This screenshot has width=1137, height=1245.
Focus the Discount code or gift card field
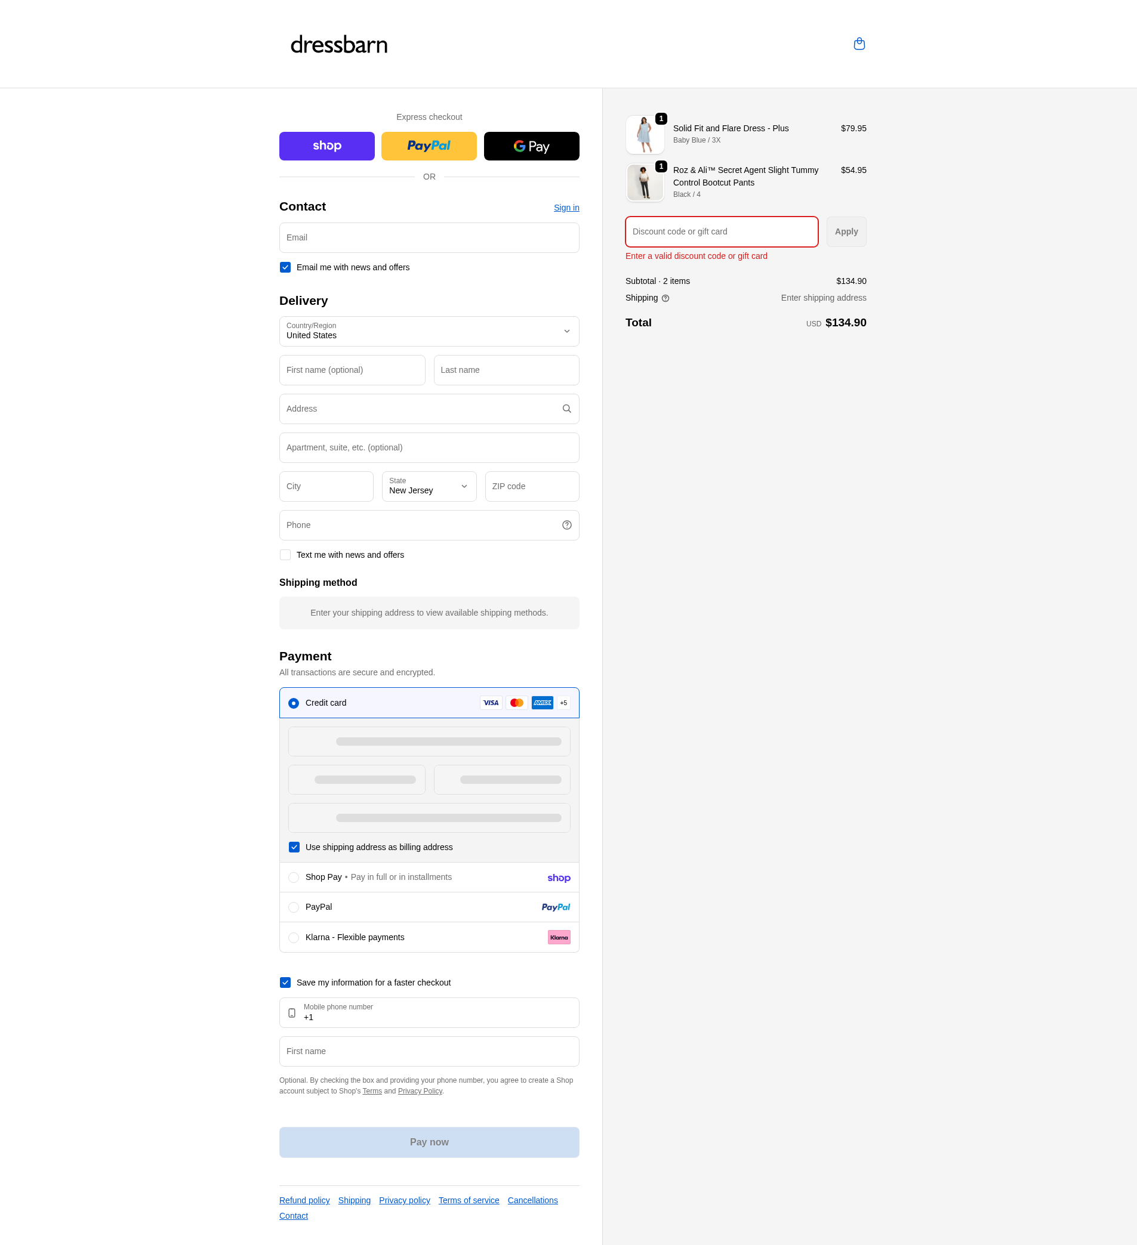click(721, 231)
